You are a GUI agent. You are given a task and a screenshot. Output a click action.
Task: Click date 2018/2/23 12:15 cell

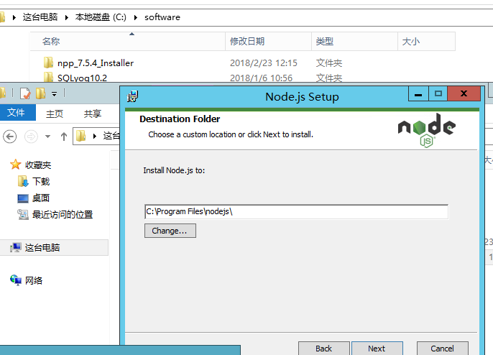[264, 63]
